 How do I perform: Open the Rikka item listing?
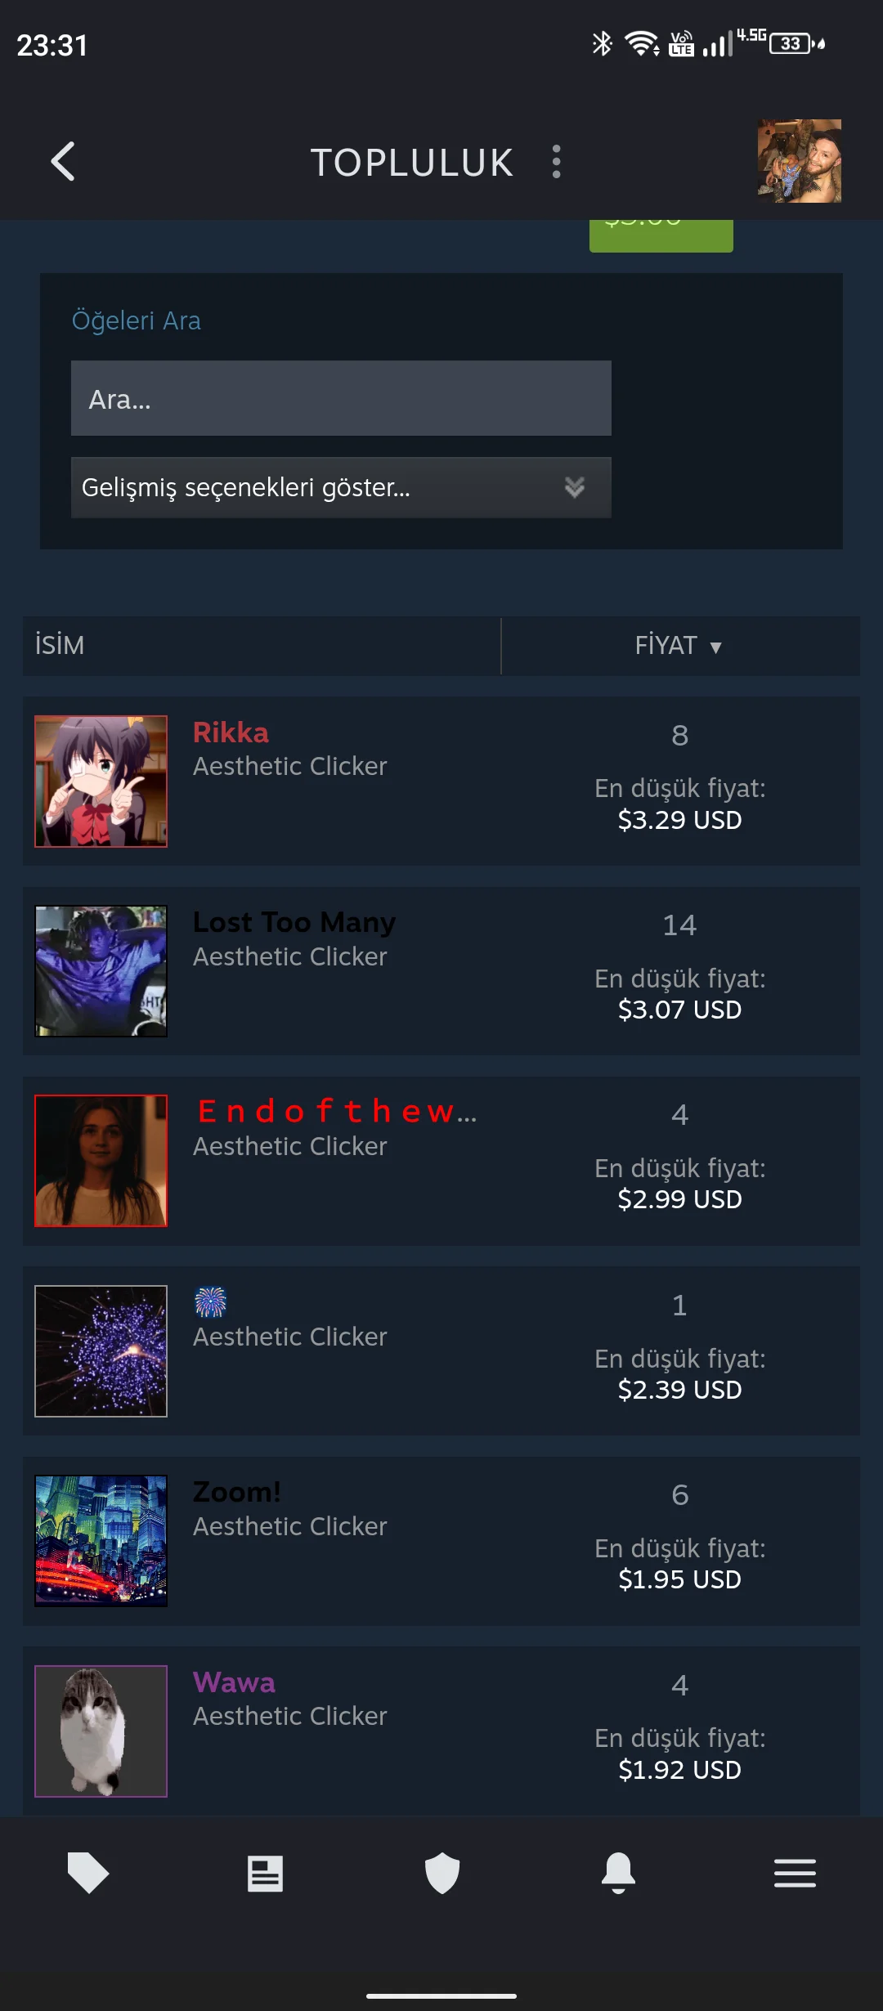click(x=441, y=781)
